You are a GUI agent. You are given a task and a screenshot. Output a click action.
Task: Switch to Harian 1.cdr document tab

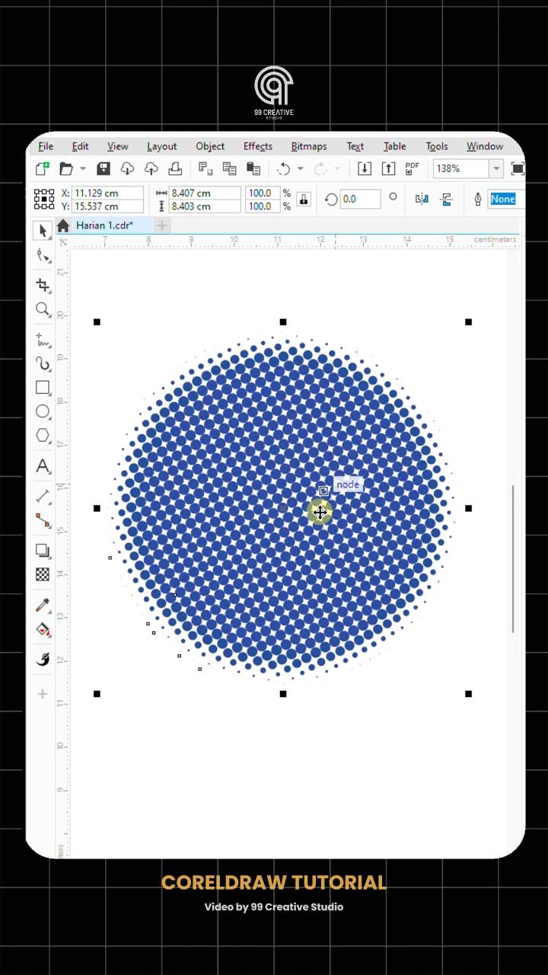pyautogui.click(x=104, y=225)
